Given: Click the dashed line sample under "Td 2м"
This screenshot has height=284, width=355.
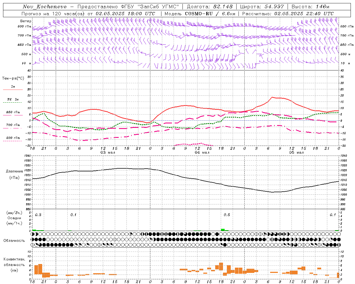Looking at the screenshot, I should tap(13, 103).
